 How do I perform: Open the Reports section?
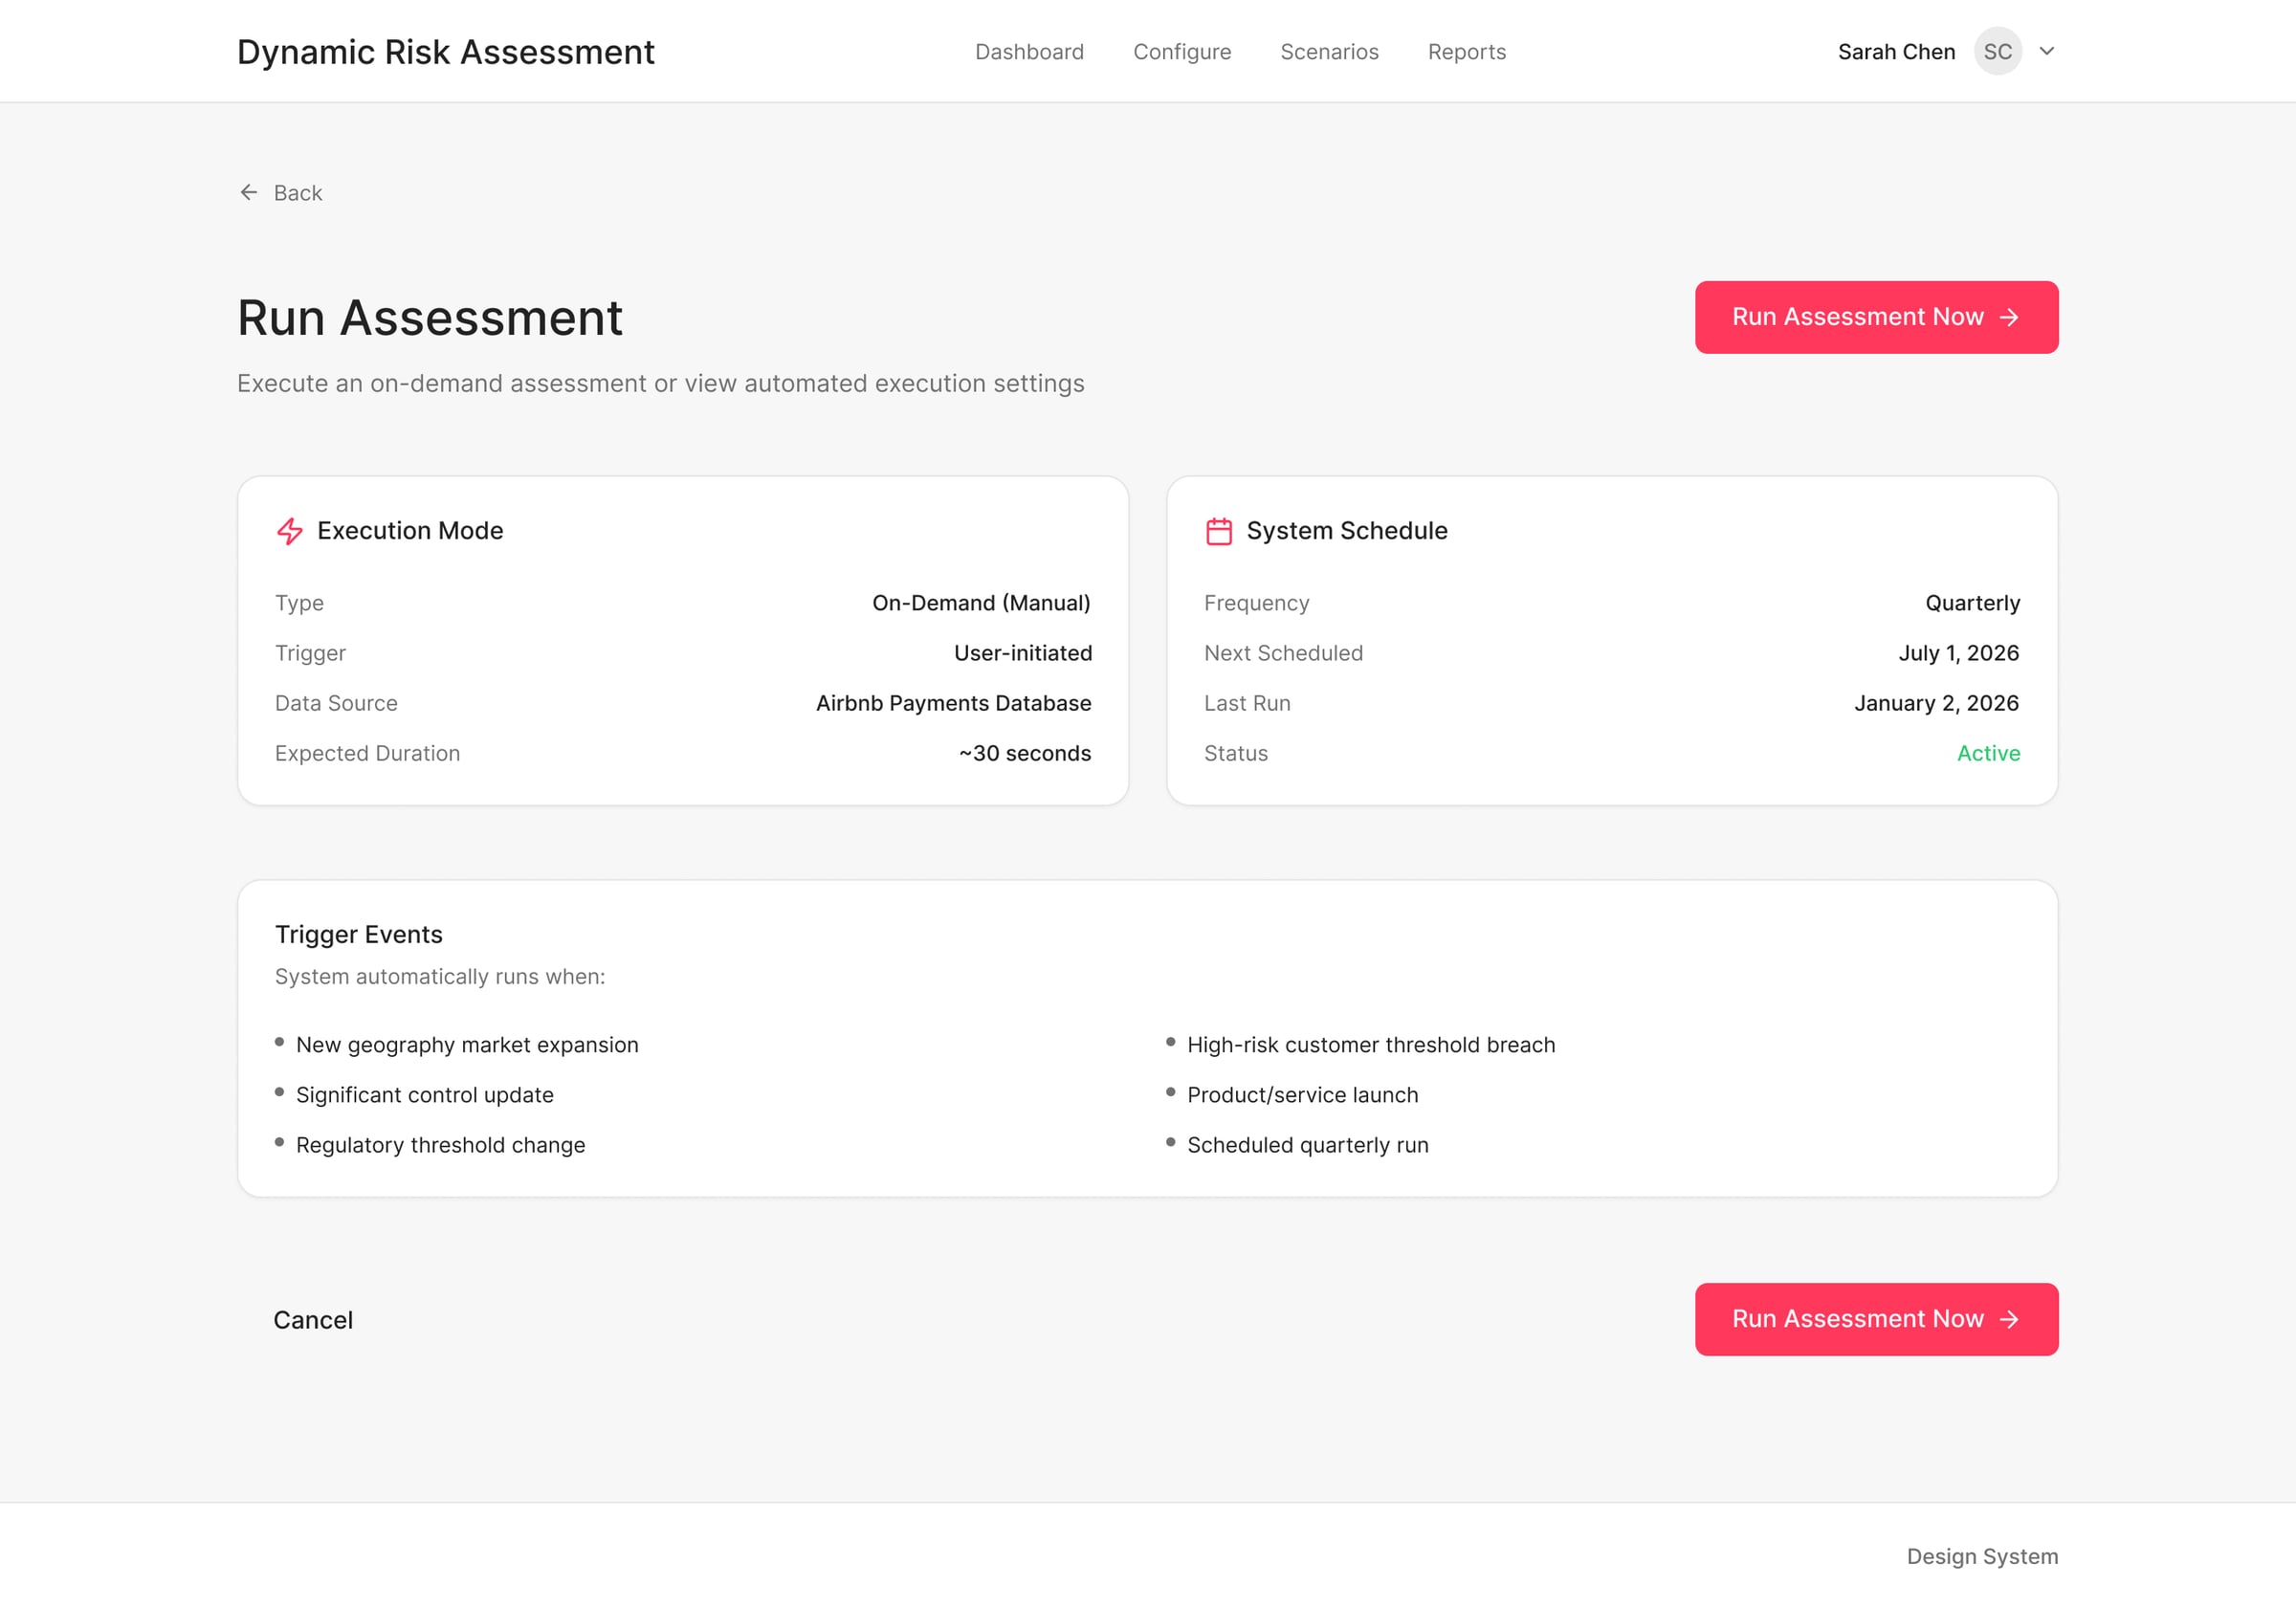tap(1466, 51)
